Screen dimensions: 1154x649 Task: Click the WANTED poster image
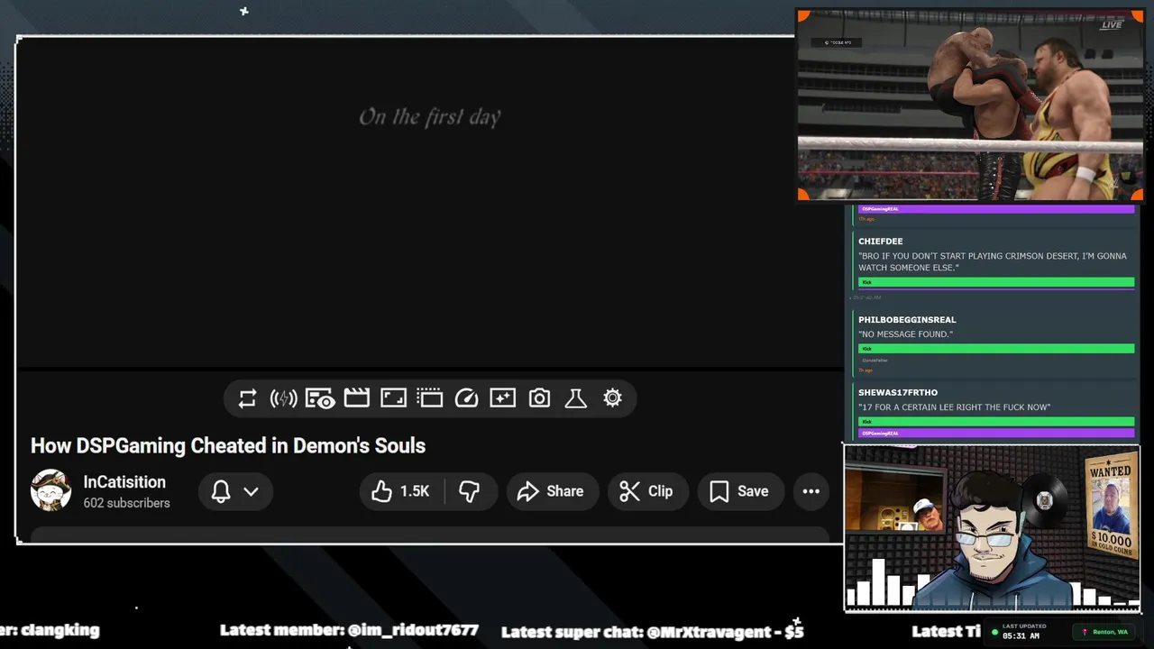[x=1110, y=505]
